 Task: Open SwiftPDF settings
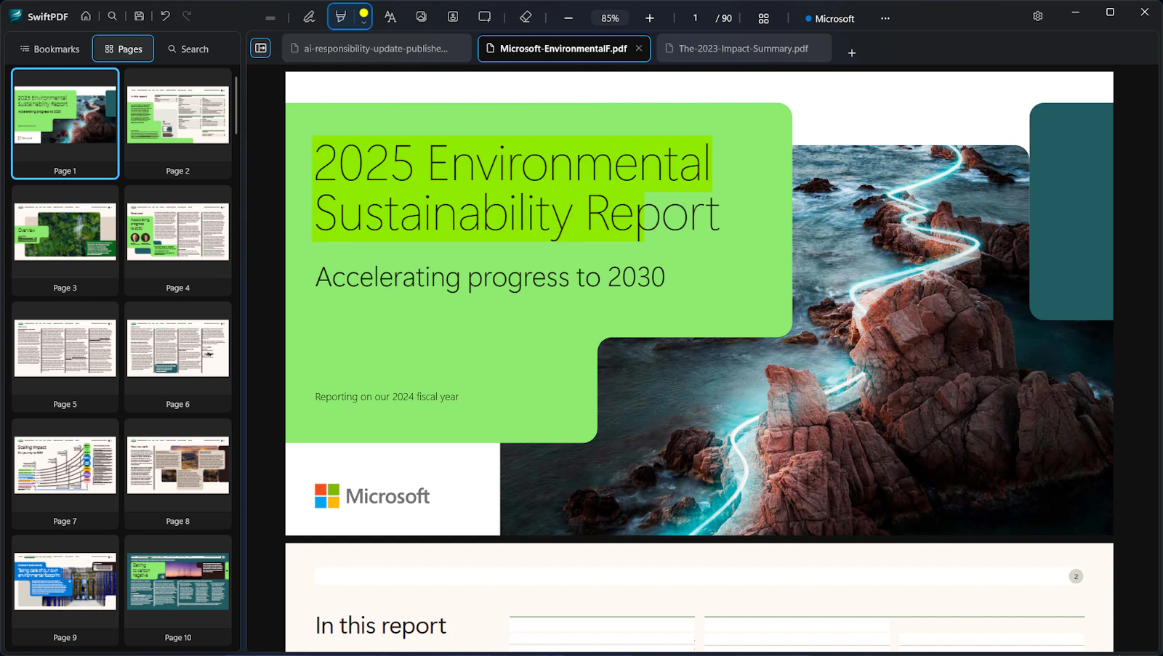tap(1037, 15)
